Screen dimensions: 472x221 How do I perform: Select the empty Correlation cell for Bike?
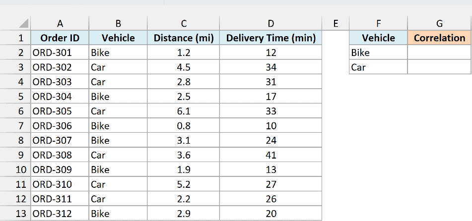coord(439,53)
